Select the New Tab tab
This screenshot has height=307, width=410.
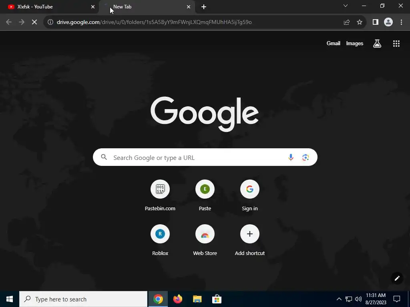tap(147, 7)
